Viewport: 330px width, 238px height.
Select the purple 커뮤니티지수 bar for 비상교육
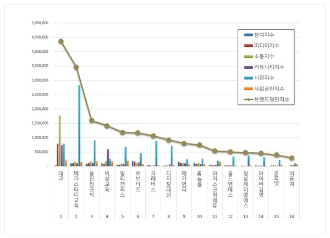pyautogui.click(x=108, y=157)
